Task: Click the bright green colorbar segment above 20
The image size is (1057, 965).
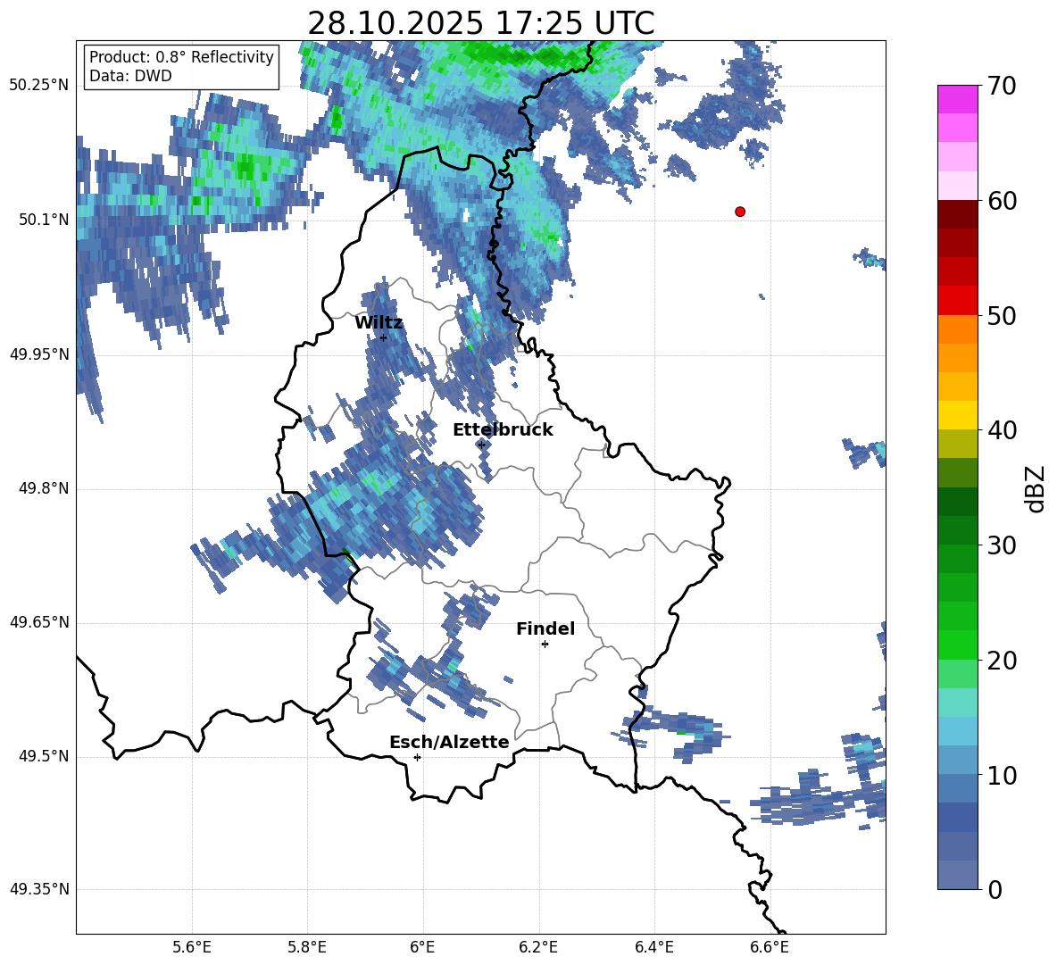Action: [958, 645]
